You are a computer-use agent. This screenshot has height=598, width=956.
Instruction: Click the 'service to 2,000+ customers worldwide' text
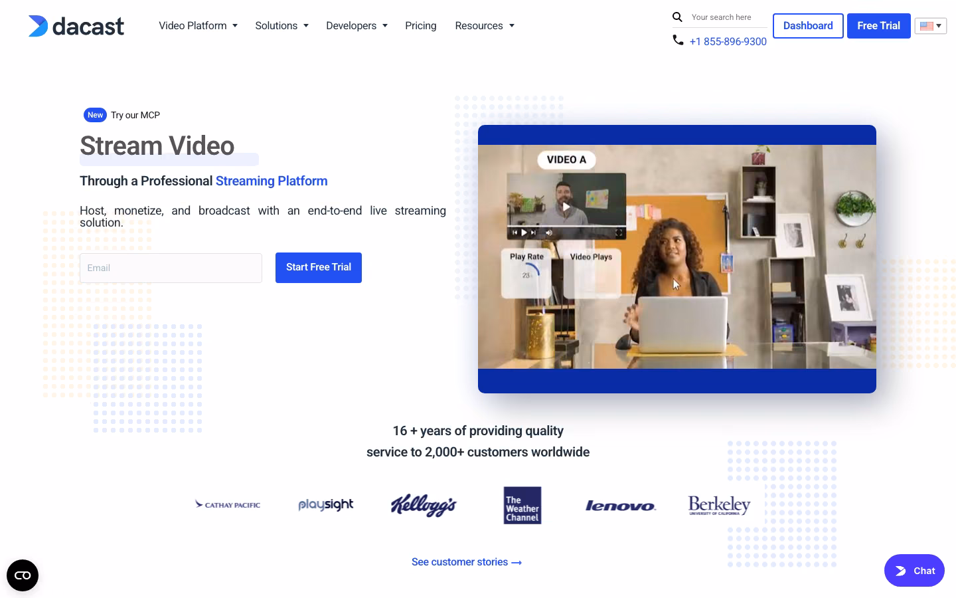point(478,452)
